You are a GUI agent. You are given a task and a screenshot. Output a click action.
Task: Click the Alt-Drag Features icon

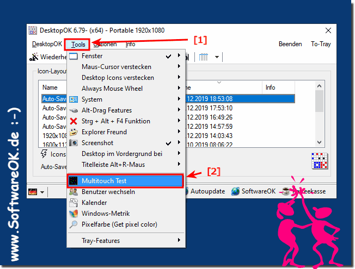tap(74, 110)
